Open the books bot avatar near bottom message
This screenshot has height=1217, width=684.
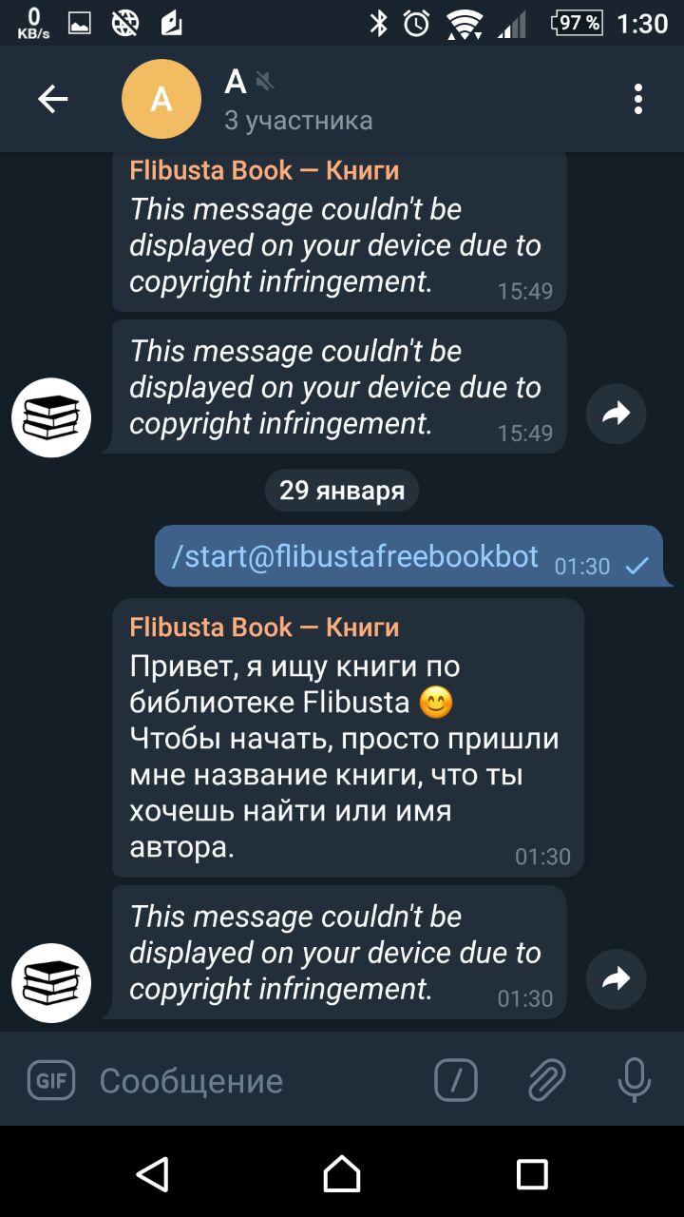(x=51, y=982)
